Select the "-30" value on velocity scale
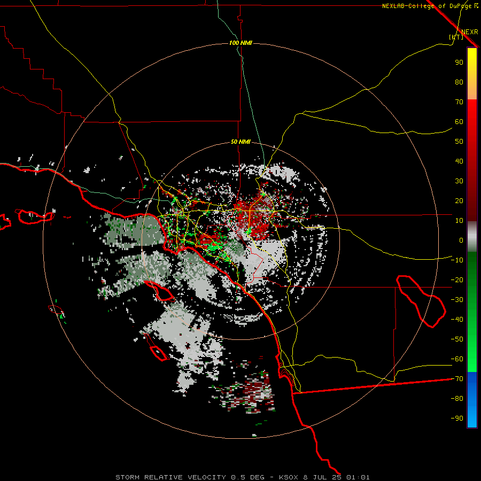The width and height of the screenshot is (481, 481). pyautogui.click(x=457, y=300)
